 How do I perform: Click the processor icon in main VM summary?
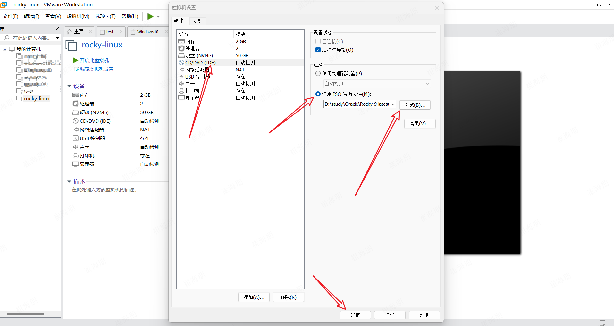tap(76, 104)
